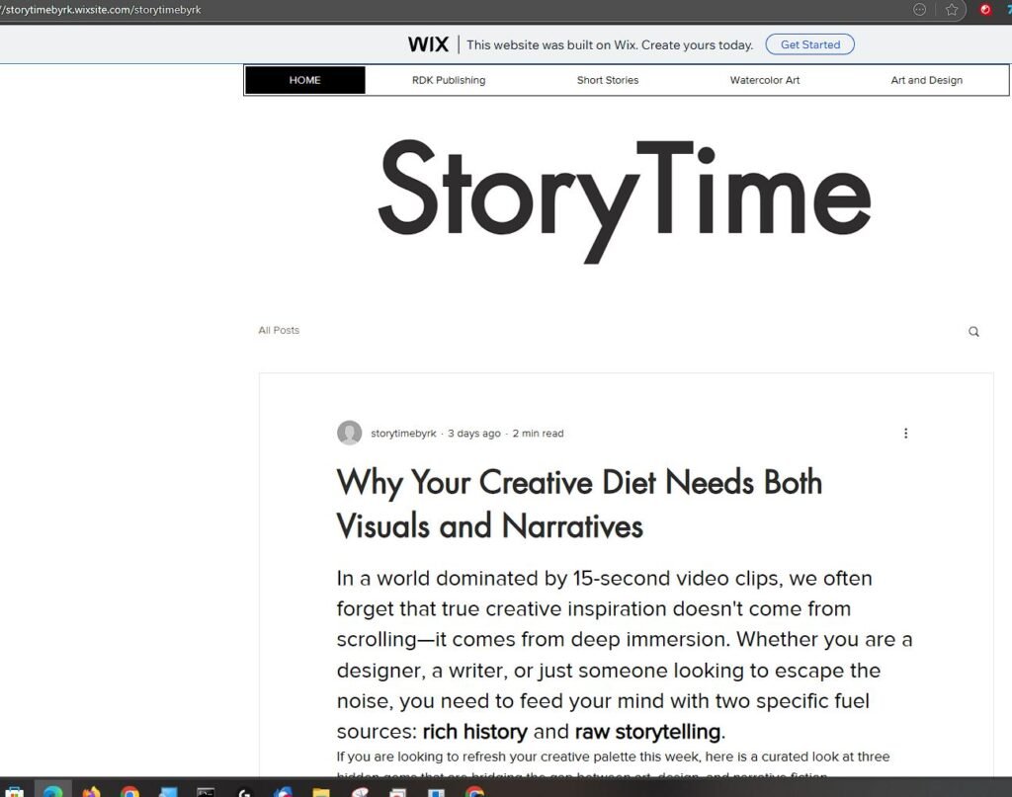Bookmark this page with the star icon
Viewport: 1012px width, 797px height.
[952, 10]
